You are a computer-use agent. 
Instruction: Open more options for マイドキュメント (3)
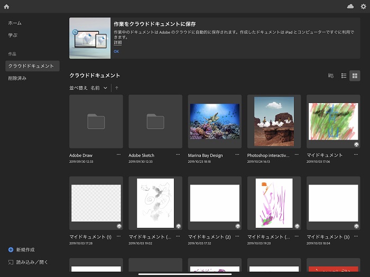[x=356, y=236]
